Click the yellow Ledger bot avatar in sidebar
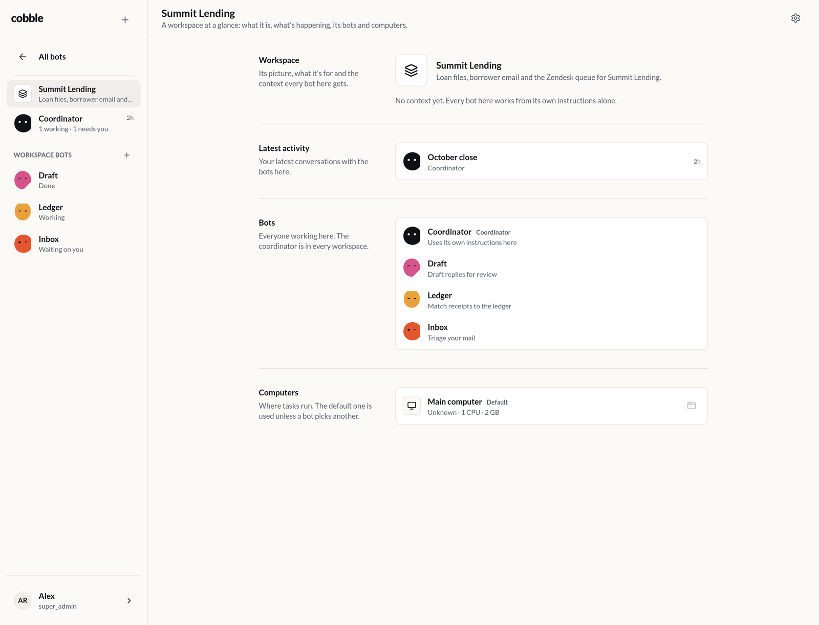 [x=23, y=212]
